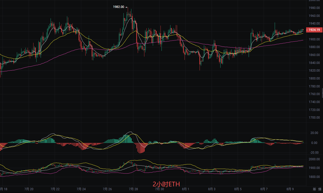Click the 1840.00 price axis label
323x193 pixels.
(314, 63)
